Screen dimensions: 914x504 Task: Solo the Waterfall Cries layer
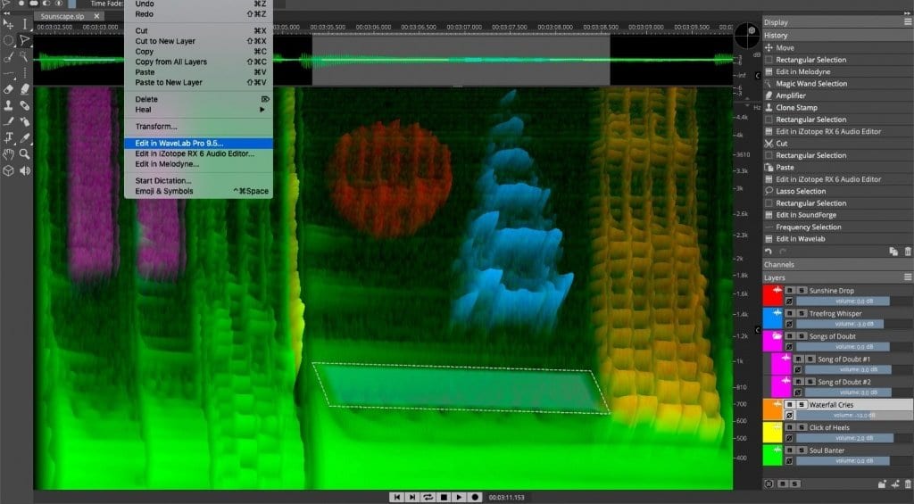[x=802, y=404]
